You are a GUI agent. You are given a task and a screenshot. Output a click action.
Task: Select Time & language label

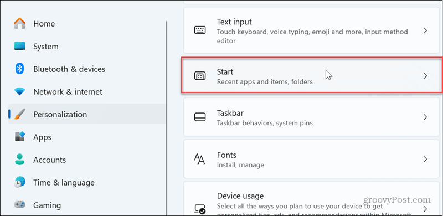64,183
